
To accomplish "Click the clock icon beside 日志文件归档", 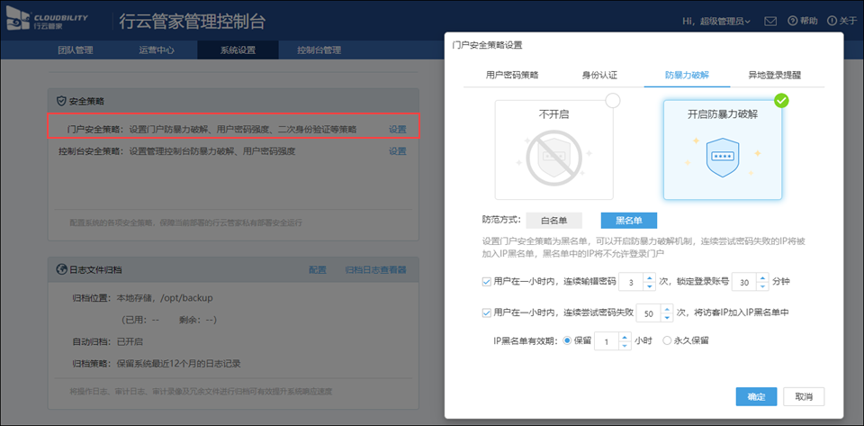I will coord(61,269).
